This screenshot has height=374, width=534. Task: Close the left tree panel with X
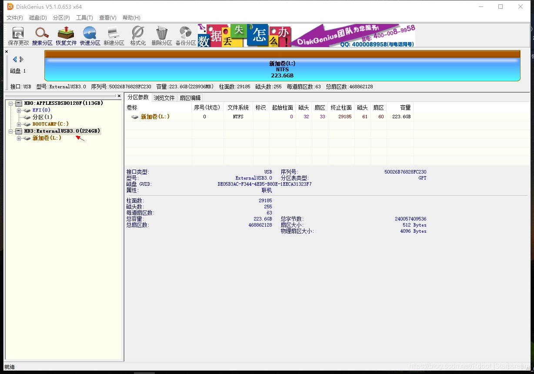[x=119, y=96]
